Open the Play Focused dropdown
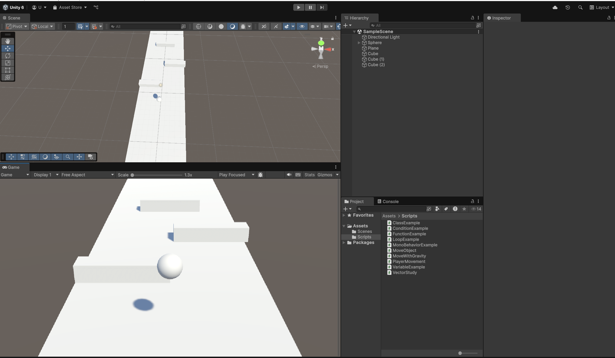Viewport: 615px width, 358px height. point(236,175)
